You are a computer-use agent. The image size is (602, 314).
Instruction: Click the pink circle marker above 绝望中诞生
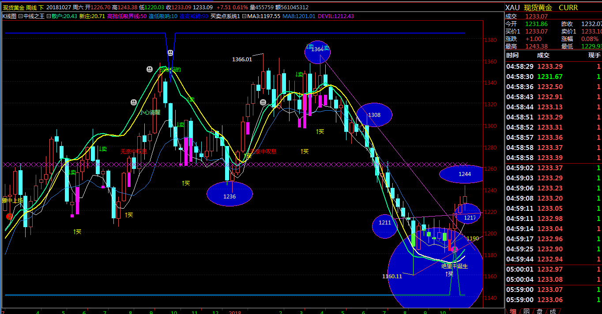455,249
